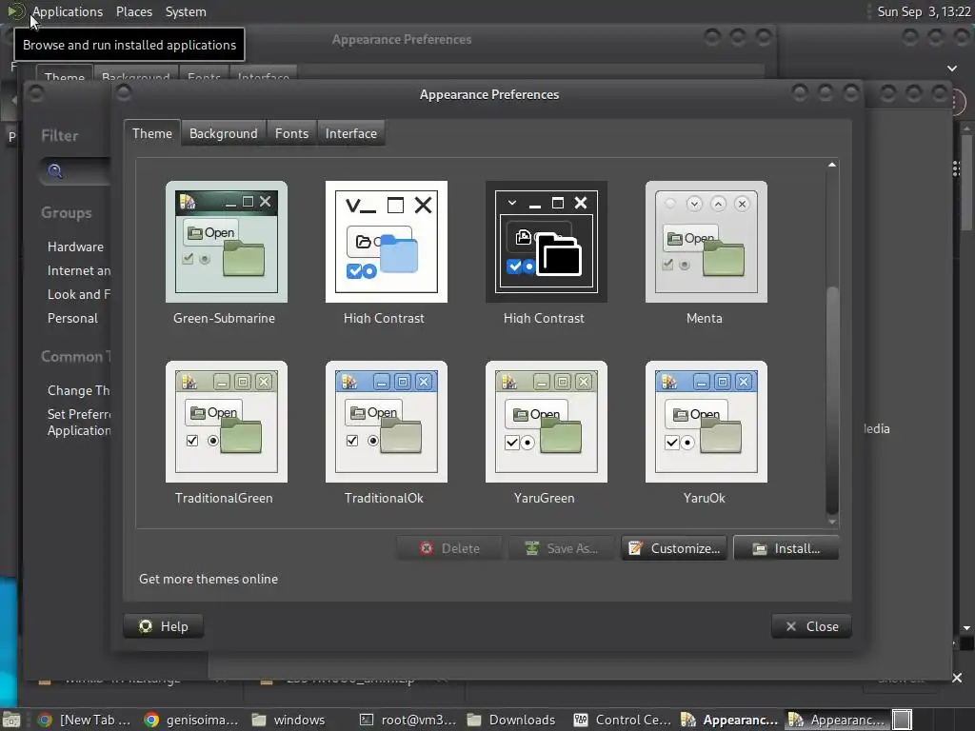The width and height of the screenshot is (975, 731).
Task: Open Customize... theme dialog
Action: pos(674,548)
